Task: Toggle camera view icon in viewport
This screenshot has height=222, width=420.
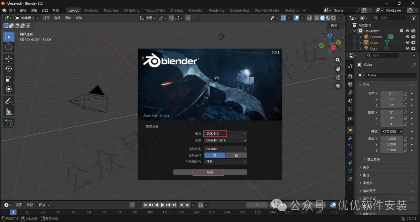Action: pyautogui.click(x=338, y=78)
